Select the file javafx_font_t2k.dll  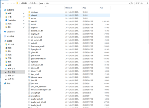38,102
